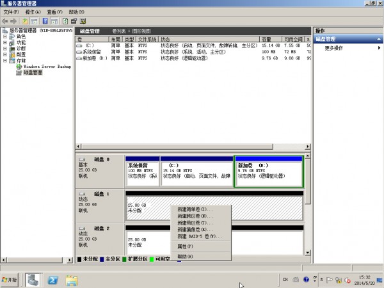Collapse the 存储 tree node
This screenshot has height=288, width=384.
tap(5, 61)
